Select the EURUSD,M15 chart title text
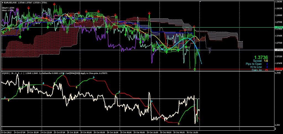Image resolution: width=283 pixels, height=134 pixels. (10, 2)
